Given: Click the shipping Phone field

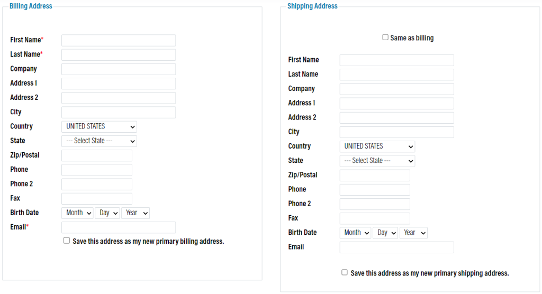Looking at the screenshot, I should point(375,190).
